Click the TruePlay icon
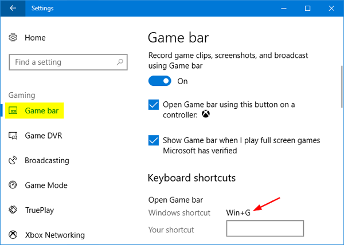 [13, 210]
